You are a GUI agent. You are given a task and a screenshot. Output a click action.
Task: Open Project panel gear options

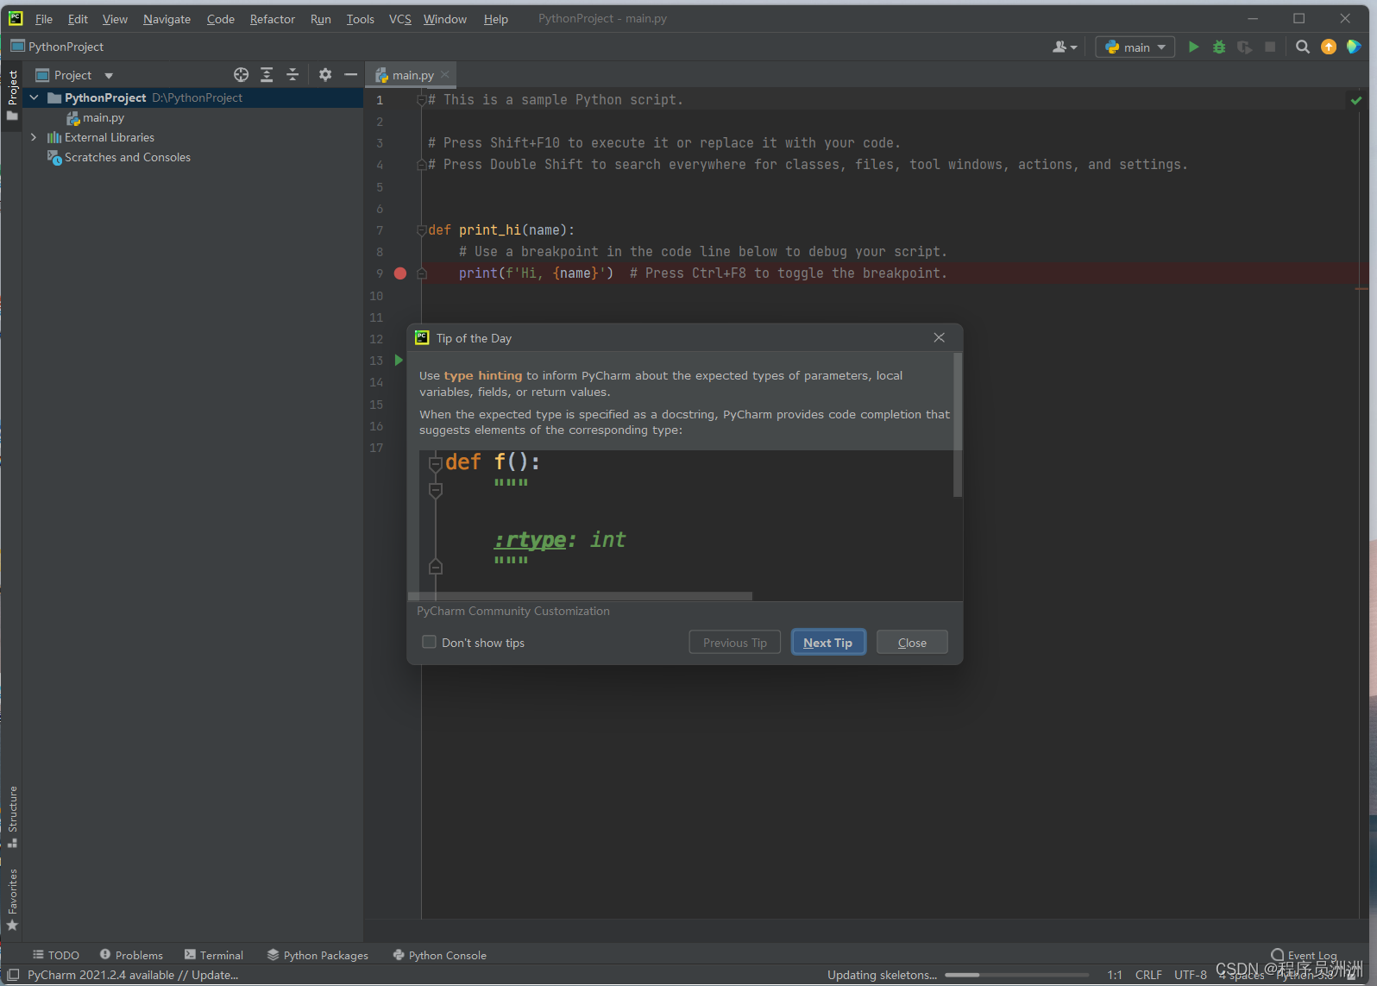325,75
